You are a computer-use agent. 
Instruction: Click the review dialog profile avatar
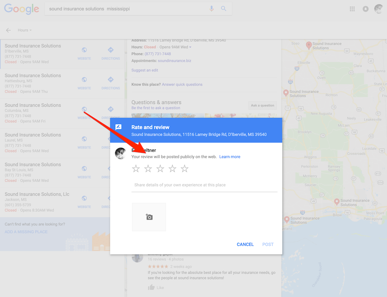click(x=121, y=153)
